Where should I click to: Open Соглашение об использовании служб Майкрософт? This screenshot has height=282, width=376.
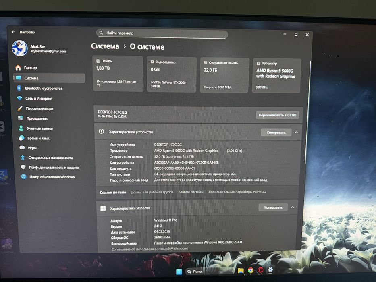click(x=151, y=249)
